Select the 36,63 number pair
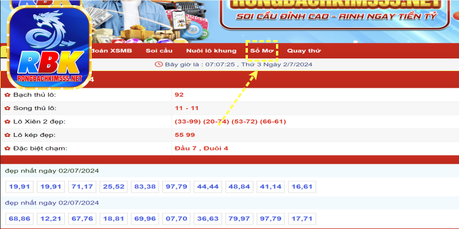This screenshot has width=459, height=229. (x=208, y=219)
